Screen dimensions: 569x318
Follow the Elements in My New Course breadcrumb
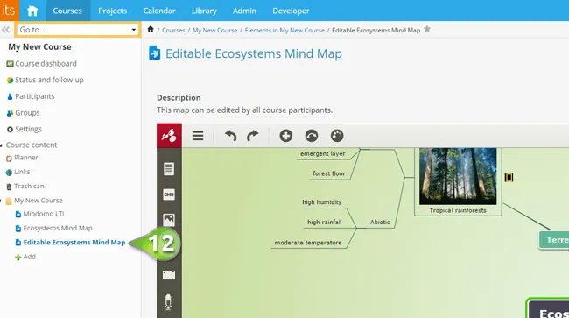(x=284, y=30)
